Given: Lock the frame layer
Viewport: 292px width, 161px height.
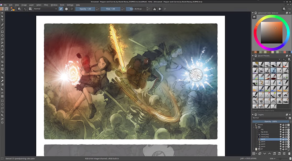Looking at the screenshot, I should (283, 125).
